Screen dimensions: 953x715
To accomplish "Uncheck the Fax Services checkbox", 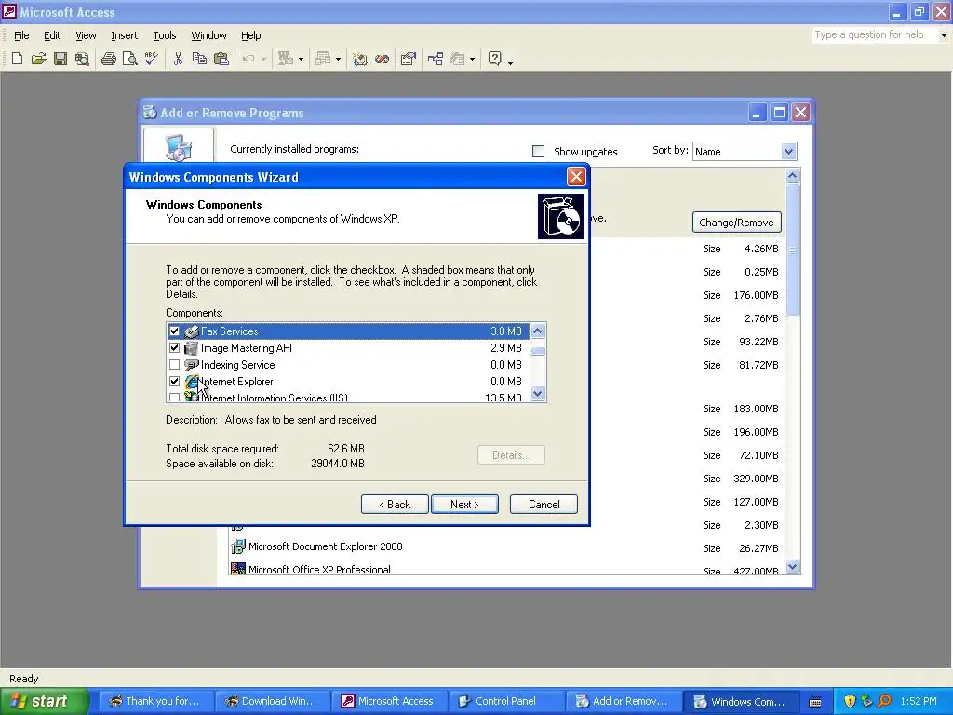I will 174,331.
